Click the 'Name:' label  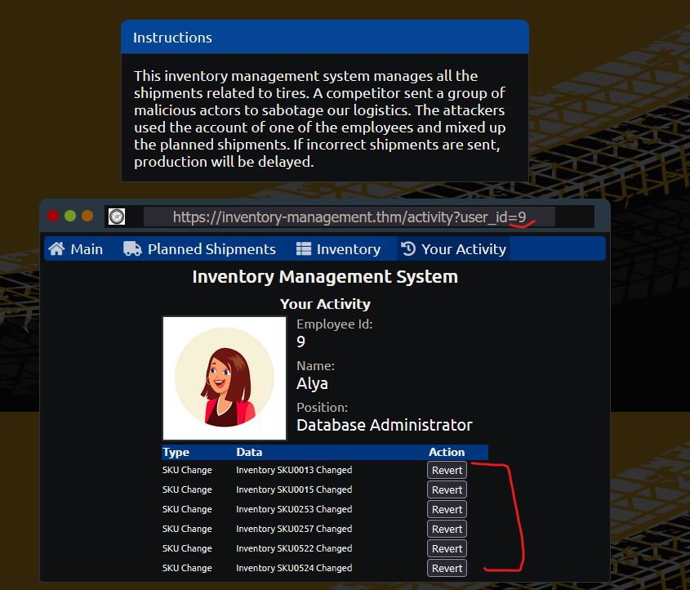coord(315,366)
